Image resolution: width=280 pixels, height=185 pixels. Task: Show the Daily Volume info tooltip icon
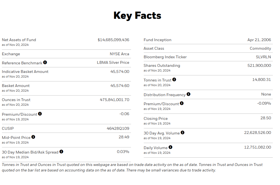coord(170,147)
